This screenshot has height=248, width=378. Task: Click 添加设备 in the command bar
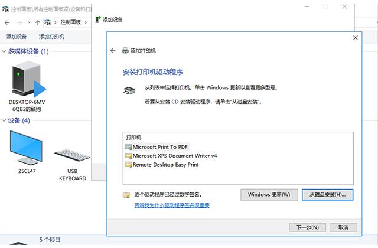pos(17,37)
